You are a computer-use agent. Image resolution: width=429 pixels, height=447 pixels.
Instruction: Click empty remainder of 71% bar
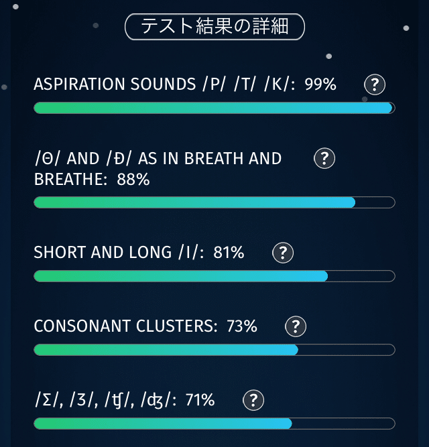343,424
